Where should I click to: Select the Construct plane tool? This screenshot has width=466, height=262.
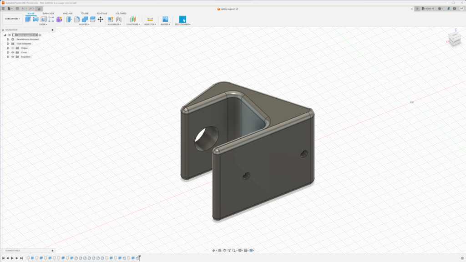[x=133, y=19]
